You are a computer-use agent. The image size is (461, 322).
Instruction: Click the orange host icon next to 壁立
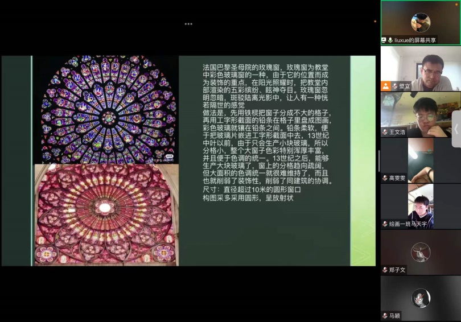pos(385,86)
